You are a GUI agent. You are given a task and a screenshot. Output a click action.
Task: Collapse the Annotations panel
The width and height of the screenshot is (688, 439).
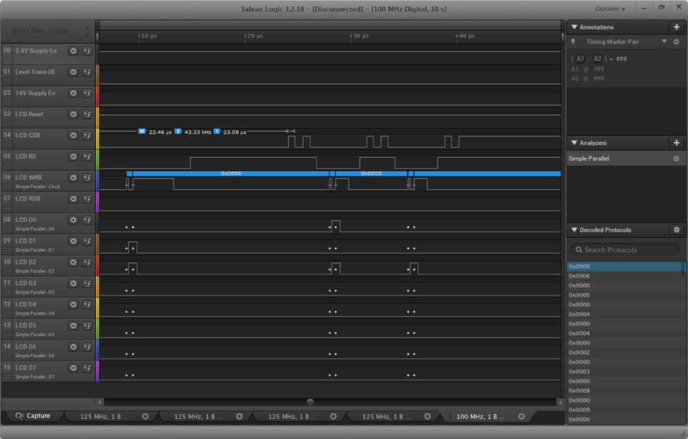click(574, 27)
